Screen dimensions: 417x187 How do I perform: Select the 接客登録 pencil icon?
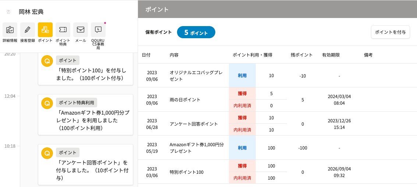point(28,30)
